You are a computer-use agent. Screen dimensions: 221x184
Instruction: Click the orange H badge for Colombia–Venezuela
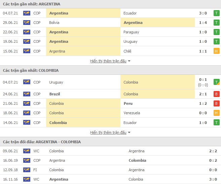pos(217,113)
